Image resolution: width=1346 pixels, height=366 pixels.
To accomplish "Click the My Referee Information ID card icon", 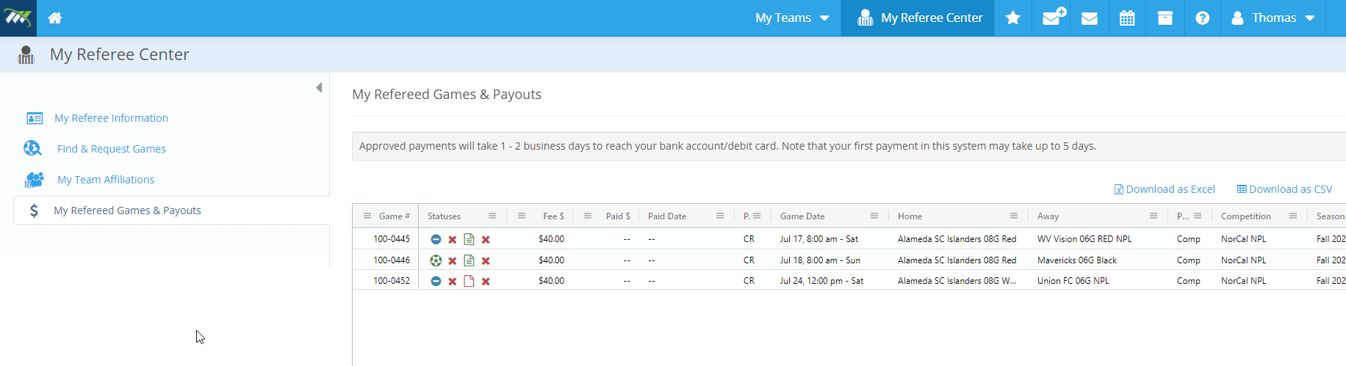I will click(x=35, y=118).
